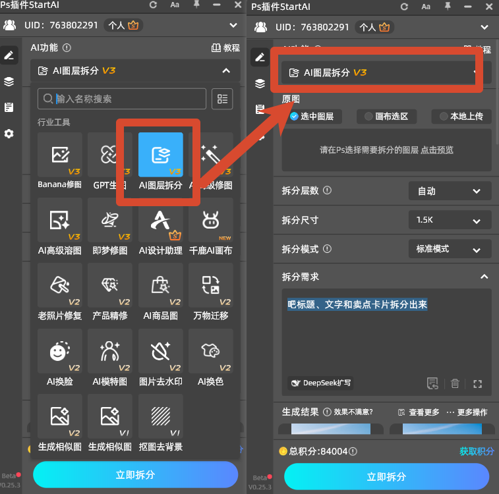Click 效果不满意? link
This screenshot has width=499, height=494.
353,412
